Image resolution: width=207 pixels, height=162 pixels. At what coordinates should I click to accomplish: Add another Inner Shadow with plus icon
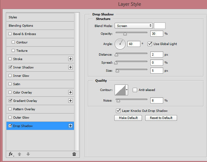[71, 67]
